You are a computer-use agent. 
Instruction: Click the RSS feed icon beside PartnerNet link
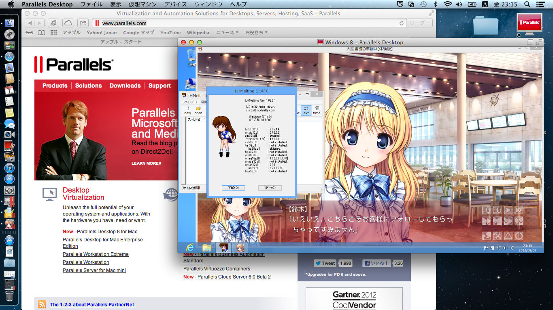[42, 305]
